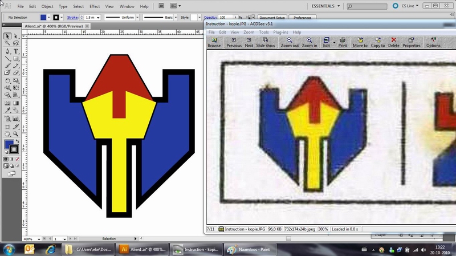Image resolution: width=456 pixels, height=256 pixels.
Task: Select the Gradient tool
Action: coord(16,103)
